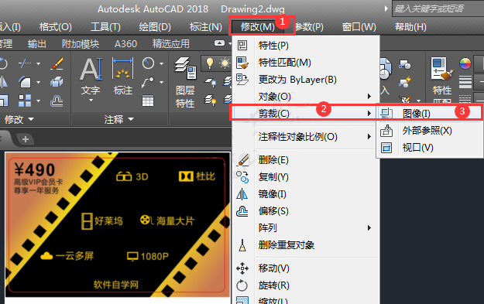
Task: Click the mirror icon beside 镜像(I)
Action: pyautogui.click(x=242, y=194)
